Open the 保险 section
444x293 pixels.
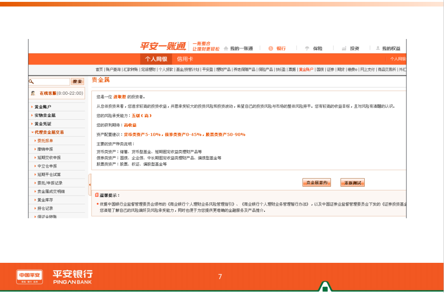pos(314,48)
